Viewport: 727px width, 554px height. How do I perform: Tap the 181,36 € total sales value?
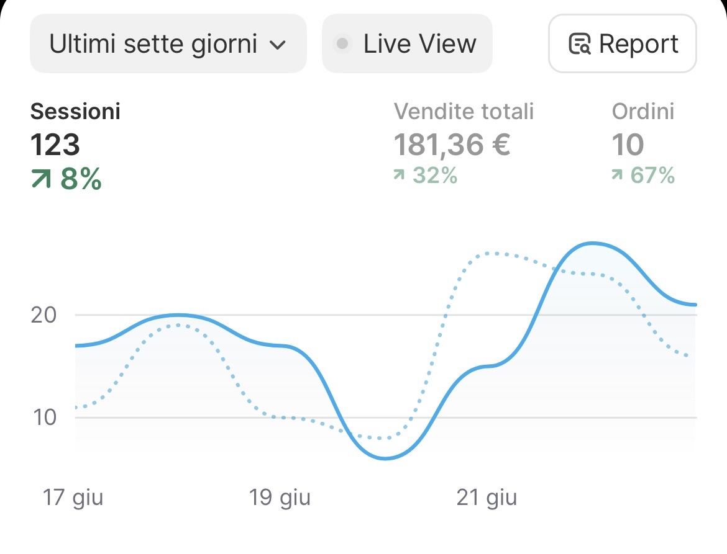(x=452, y=145)
